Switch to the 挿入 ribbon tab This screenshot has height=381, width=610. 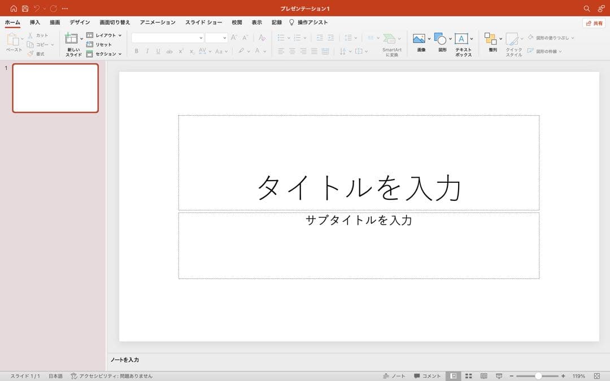click(x=34, y=22)
